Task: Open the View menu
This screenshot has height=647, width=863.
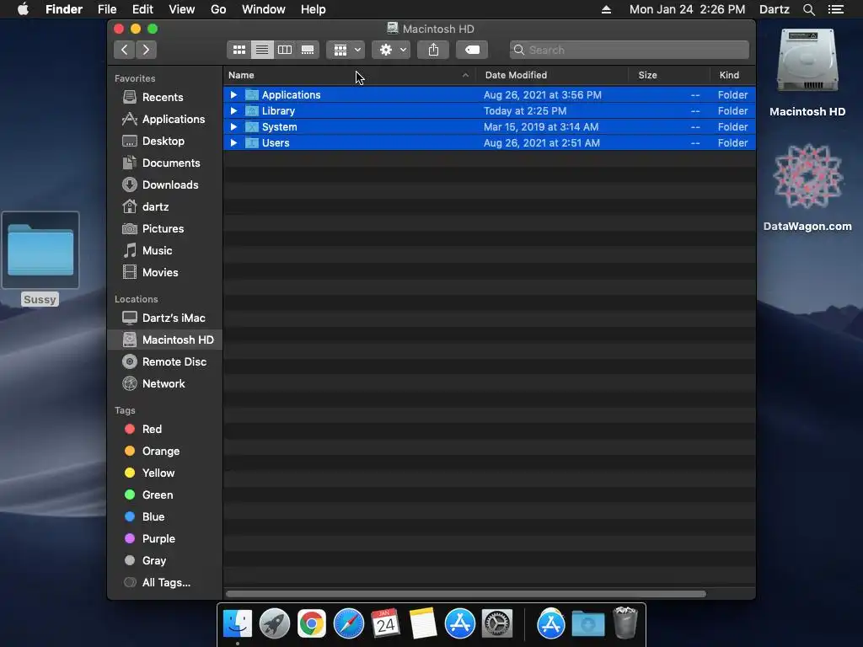Action: click(x=182, y=9)
